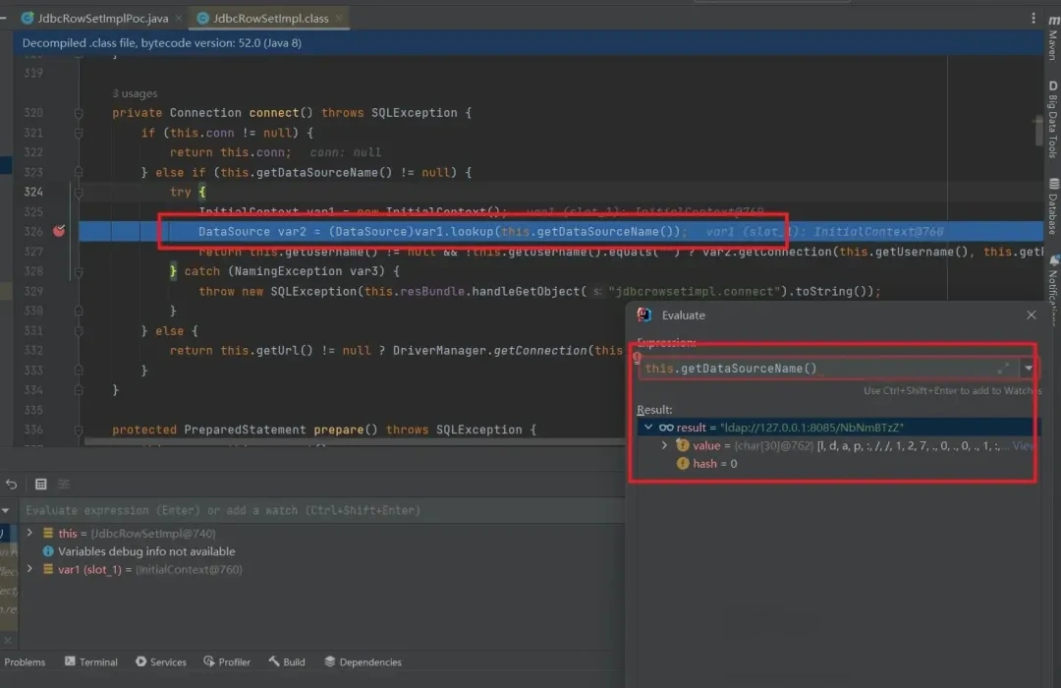Expand the value char array node

(x=664, y=445)
